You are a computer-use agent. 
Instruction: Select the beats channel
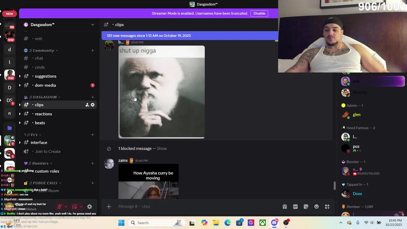tap(59, 123)
